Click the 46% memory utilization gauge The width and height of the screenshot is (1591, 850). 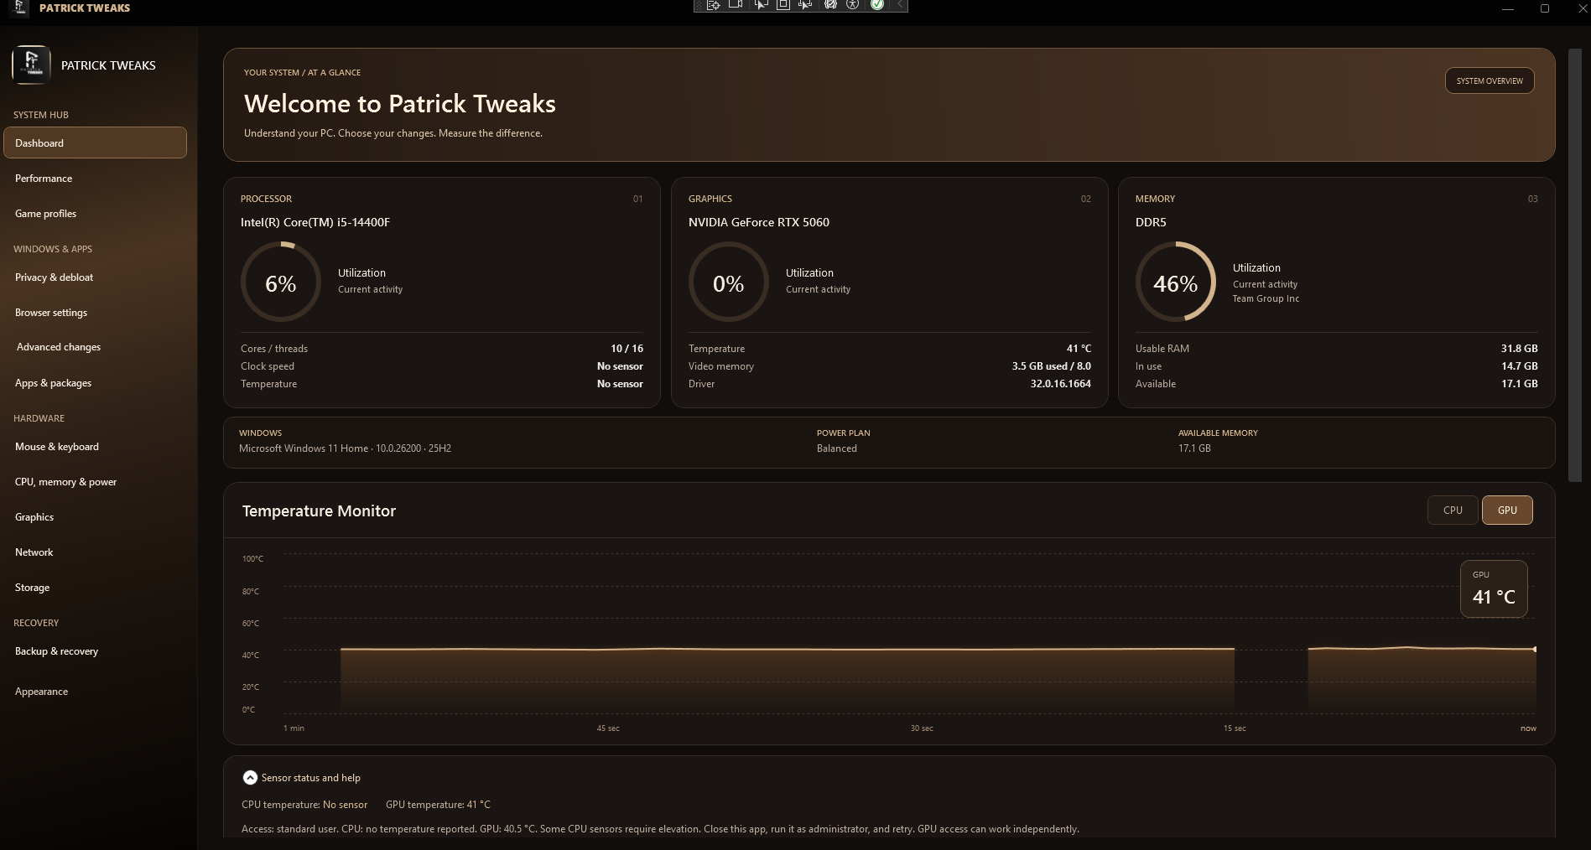(1176, 282)
